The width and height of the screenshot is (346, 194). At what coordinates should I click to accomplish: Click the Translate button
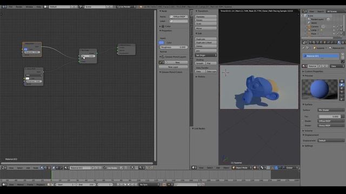(x=205, y=17)
